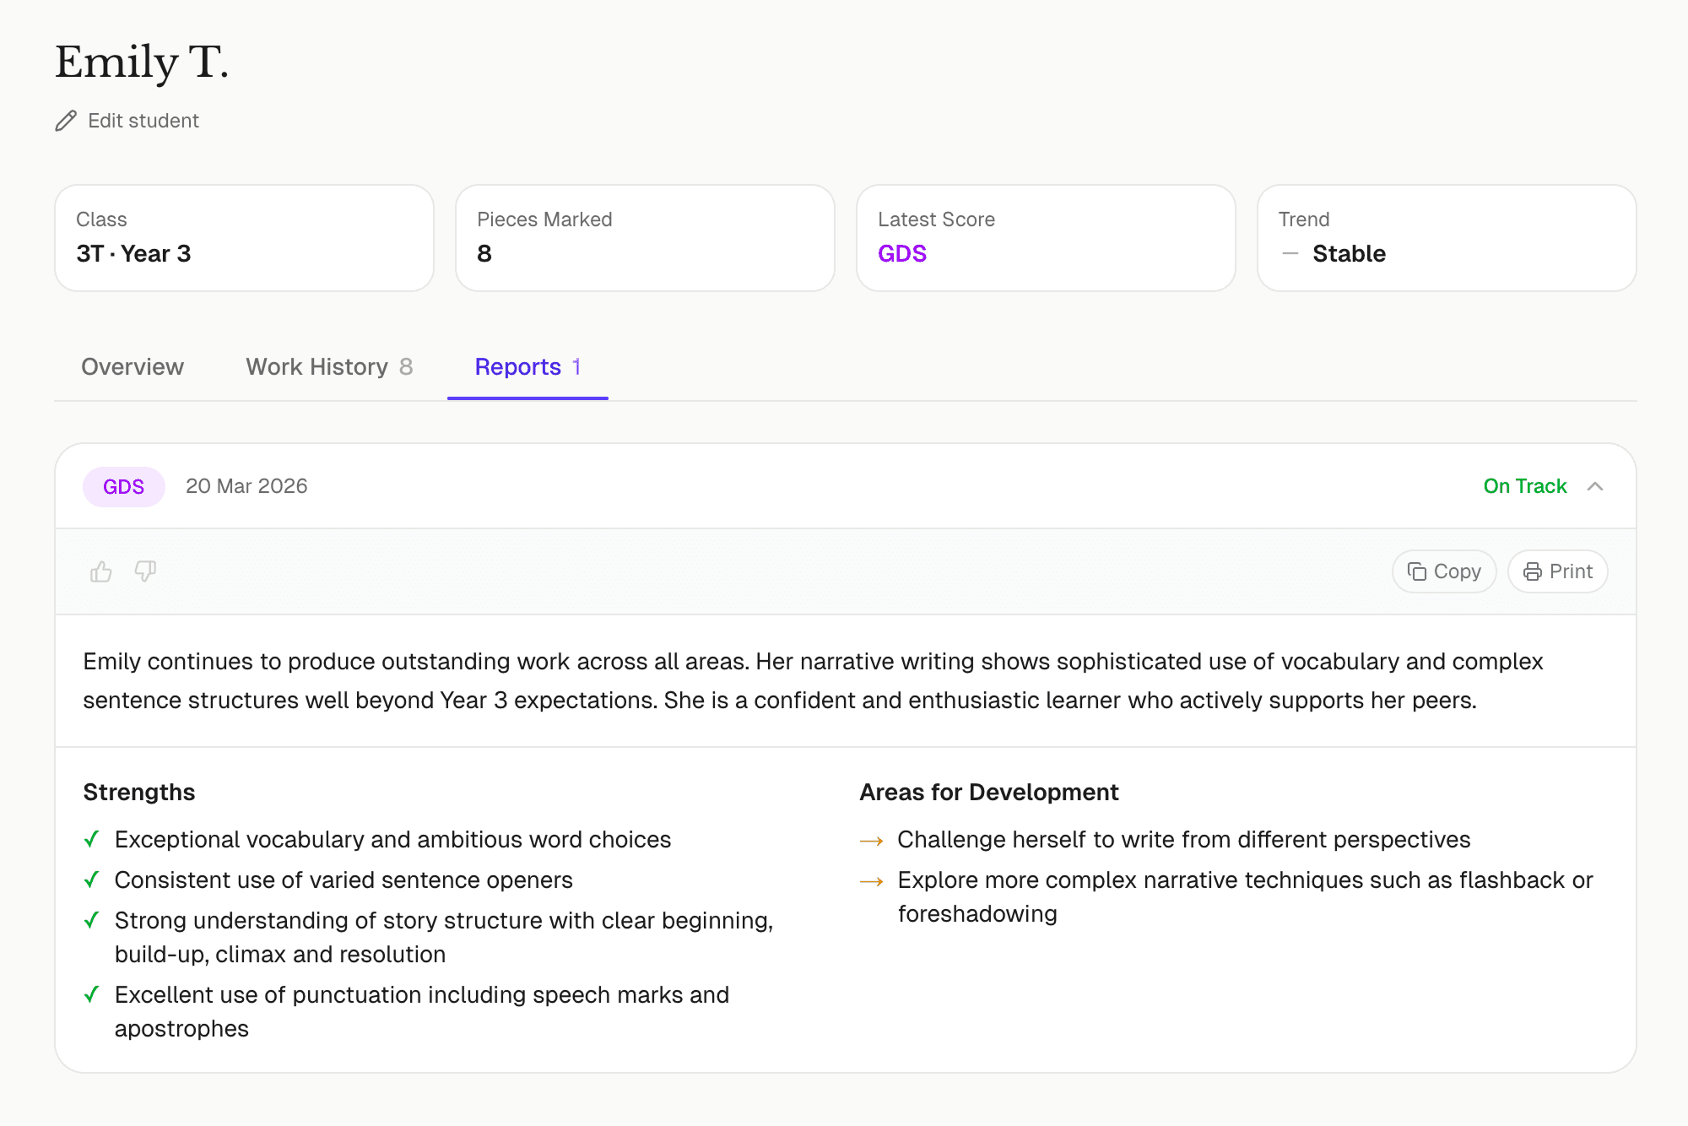Click the arrow beside Challenge herself development point

(x=871, y=840)
